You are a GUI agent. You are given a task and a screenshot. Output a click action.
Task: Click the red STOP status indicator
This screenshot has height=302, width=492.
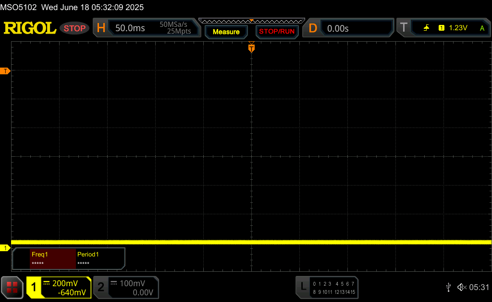(74, 28)
